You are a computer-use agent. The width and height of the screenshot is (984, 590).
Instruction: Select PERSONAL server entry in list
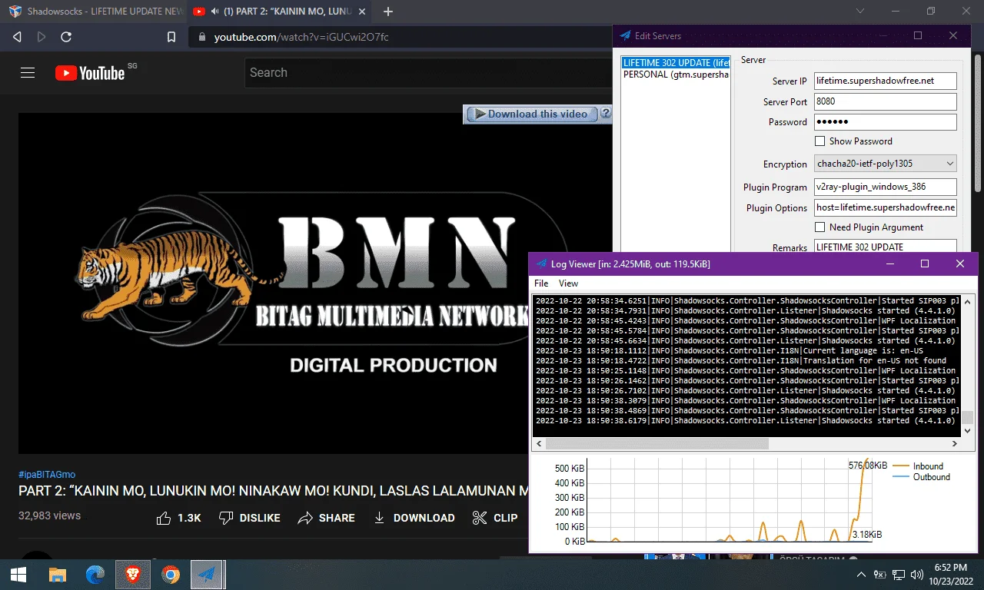coord(676,75)
